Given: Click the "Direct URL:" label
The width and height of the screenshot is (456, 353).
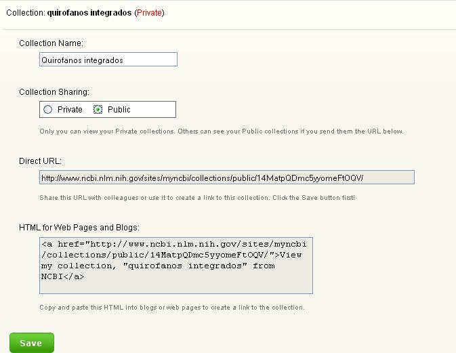Looking at the screenshot, I should 40,161.
